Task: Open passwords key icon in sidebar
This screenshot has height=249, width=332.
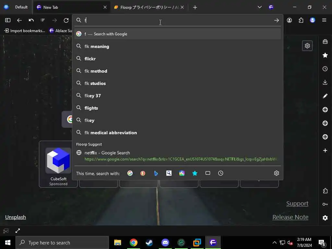Action: tap(325, 204)
